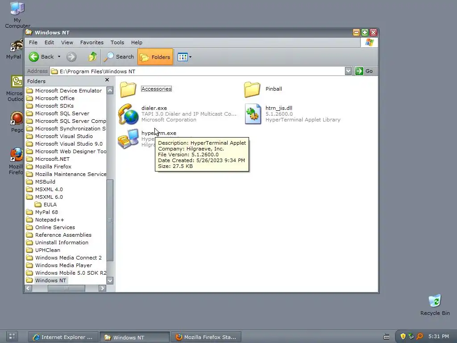This screenshot has width=457, height=343.
Task: Select the hypertrm.exe icon
Action: (x=128, y=138)
